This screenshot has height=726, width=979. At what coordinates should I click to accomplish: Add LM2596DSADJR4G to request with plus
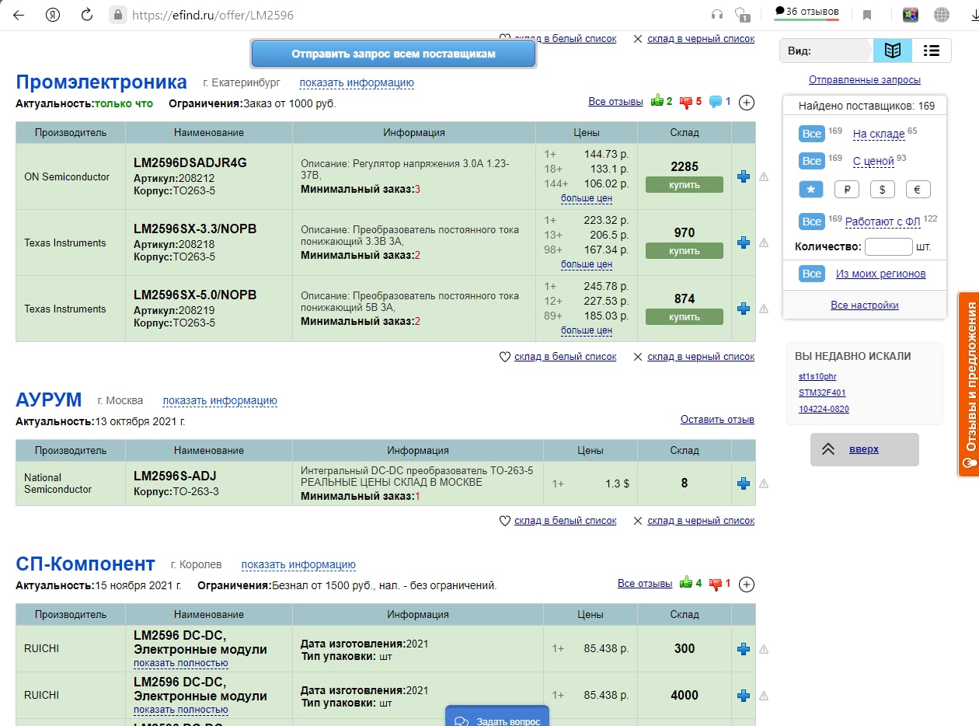point(743,176)
